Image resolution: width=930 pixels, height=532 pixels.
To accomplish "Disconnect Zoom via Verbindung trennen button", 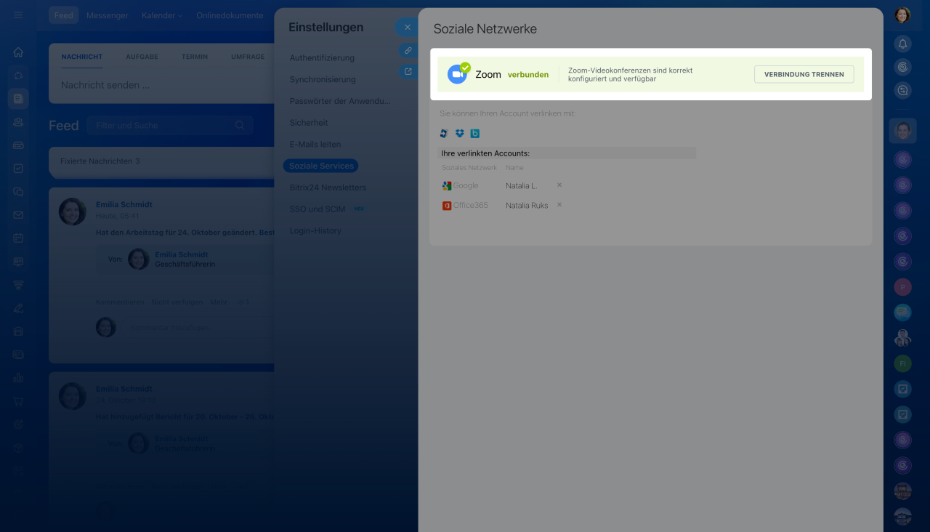I will click(x=804, y=74).
